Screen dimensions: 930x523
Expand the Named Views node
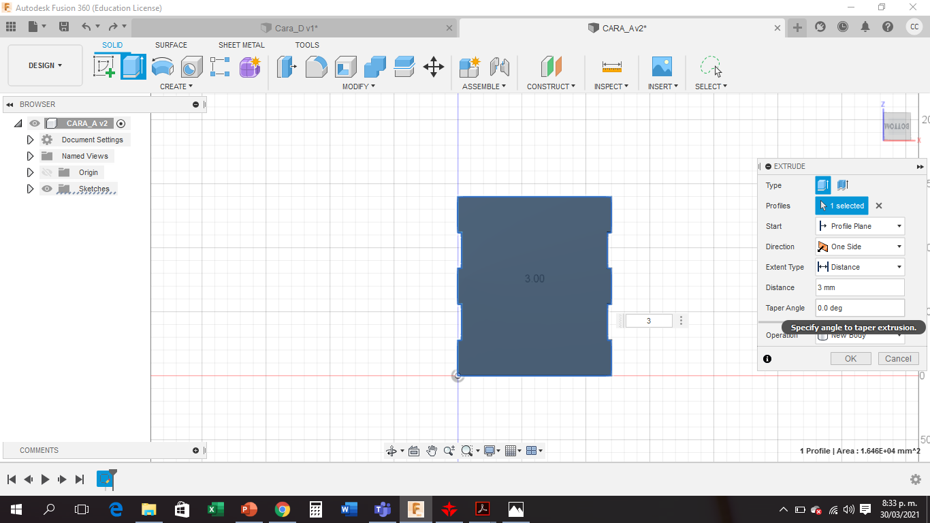[30, 156]
